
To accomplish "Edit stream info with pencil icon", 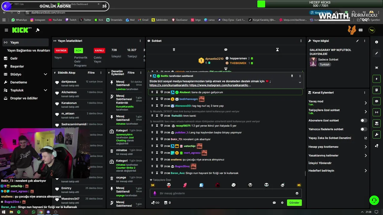I will pyautogui.click(x=357, y=41).
